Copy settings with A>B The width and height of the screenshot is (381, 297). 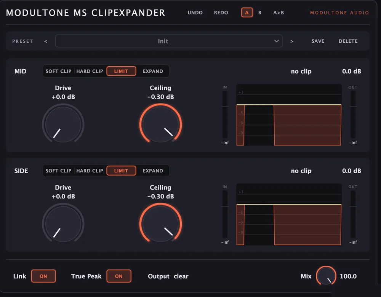[279, 13]
